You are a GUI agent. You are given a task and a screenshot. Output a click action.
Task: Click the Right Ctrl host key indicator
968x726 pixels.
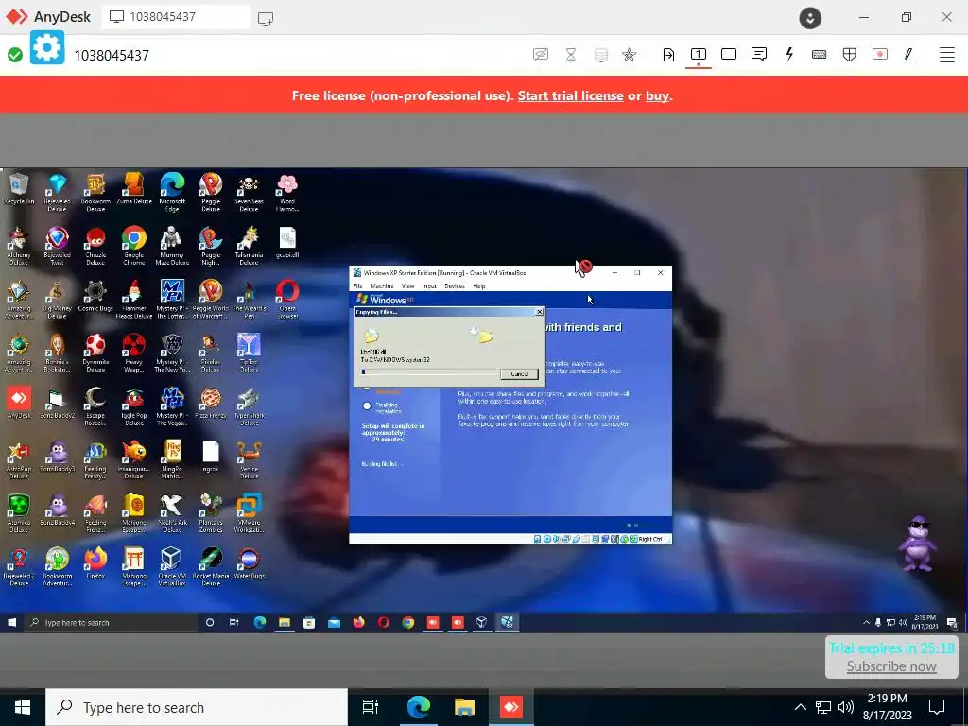[649, 539]
